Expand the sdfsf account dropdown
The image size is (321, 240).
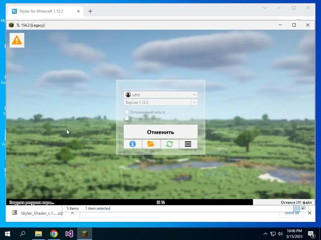click(x=194, y=95)
